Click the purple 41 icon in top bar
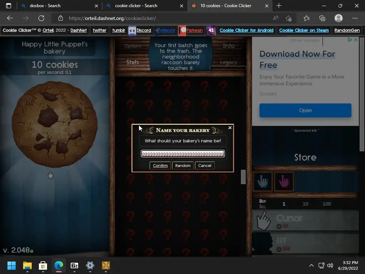This screenshot has height=274, width=365. [211, 30]
